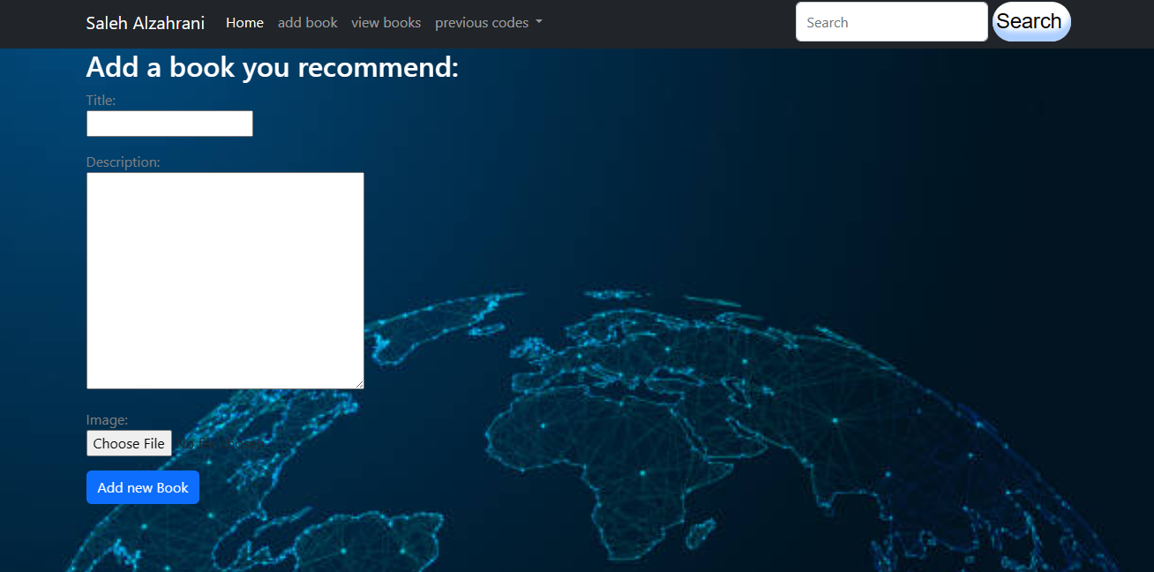Viewport: 1154px width, 572px height.
Task: Click the Saleh Alzahrani brand link
Action: [145, 23]
